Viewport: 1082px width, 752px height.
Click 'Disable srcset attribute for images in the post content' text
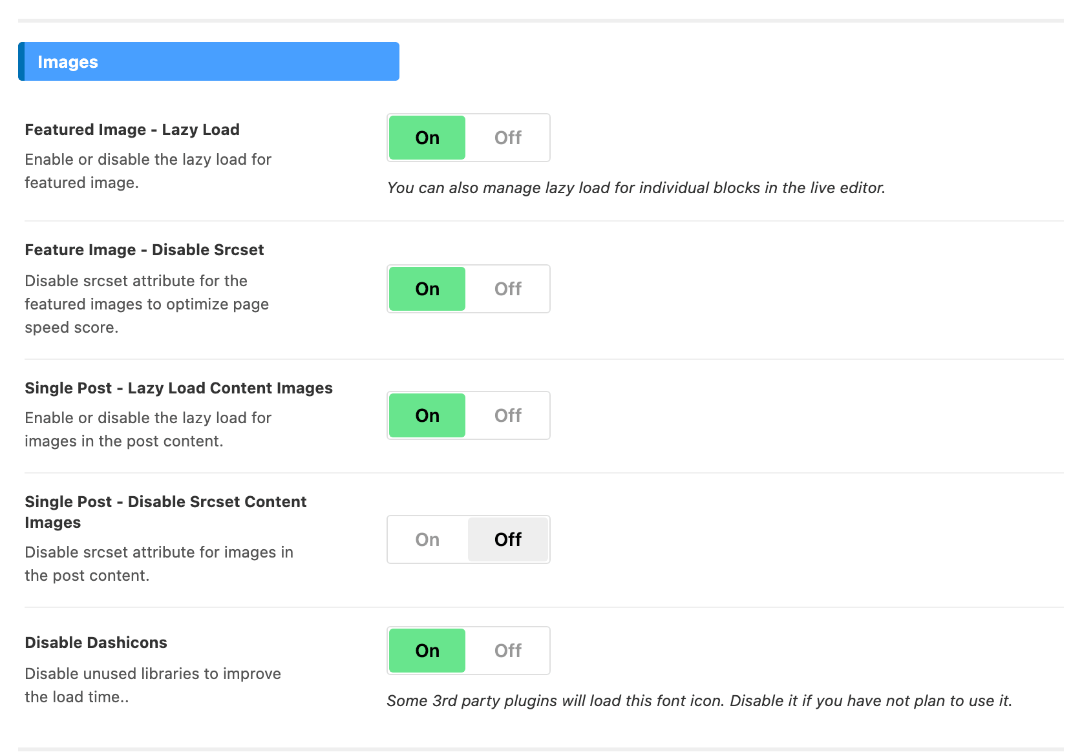pyautogui.click(x=159, y=564)
